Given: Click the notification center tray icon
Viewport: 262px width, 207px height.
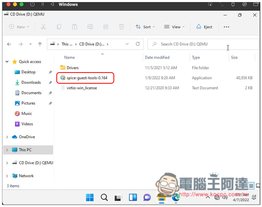Looking at the screenshot, I should pyautogui.click(x=254, y=198).
